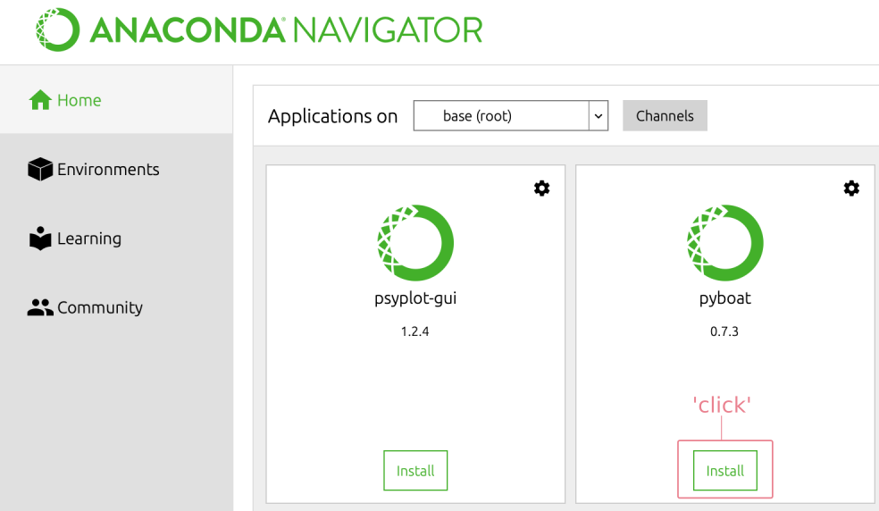This screenshot has width=879, height=511.
Task: Install the pyboat application
Action: pyautogui.click(x=724, y=471)
